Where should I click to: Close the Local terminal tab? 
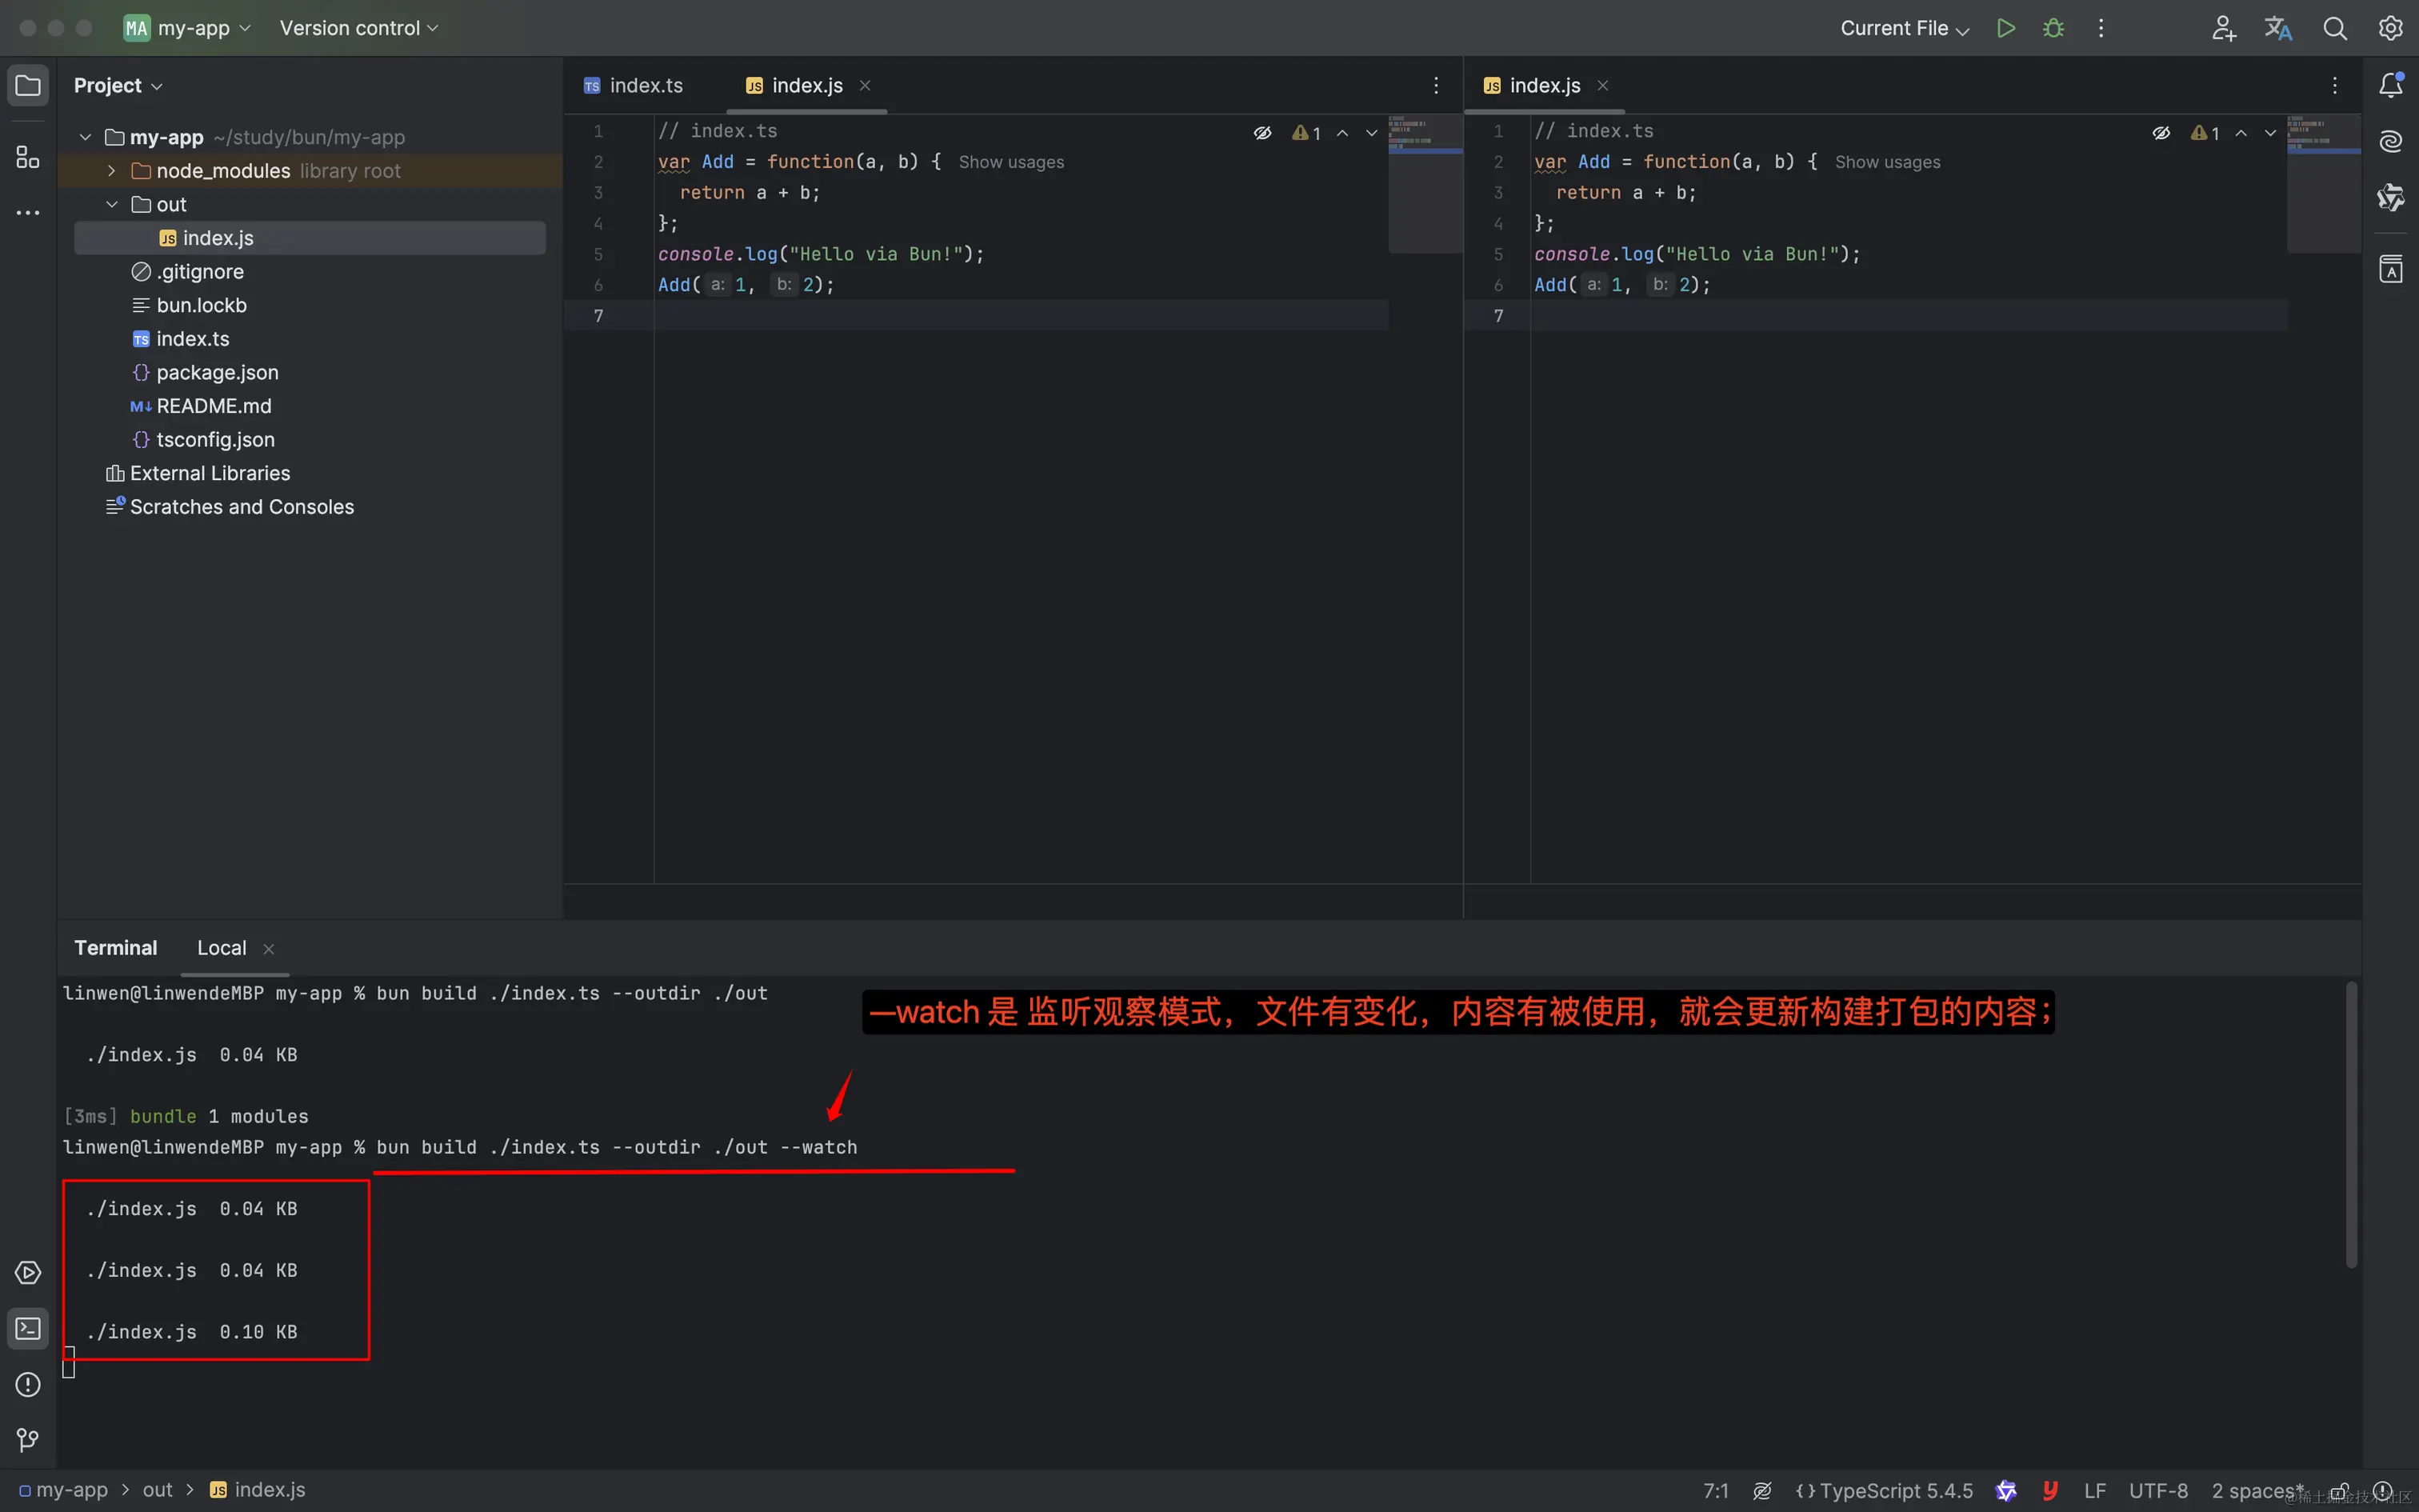pos(268,948)
